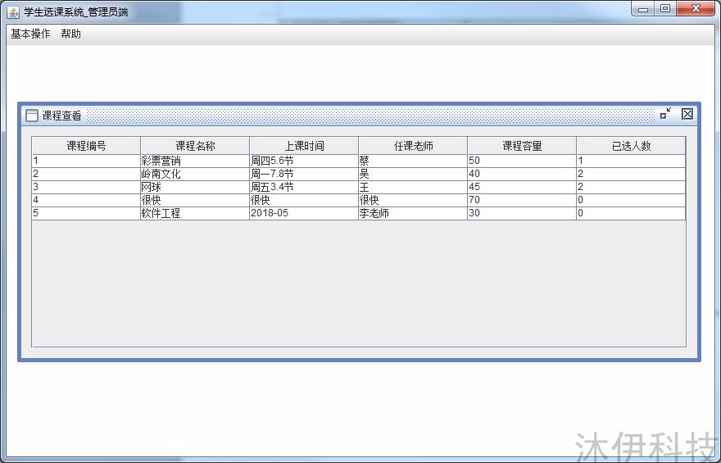Viewport: 721px width, 463px height.
Task: Click the 周四5.6节 time cell
Action: pyautogui.click(x=304, y=161)
